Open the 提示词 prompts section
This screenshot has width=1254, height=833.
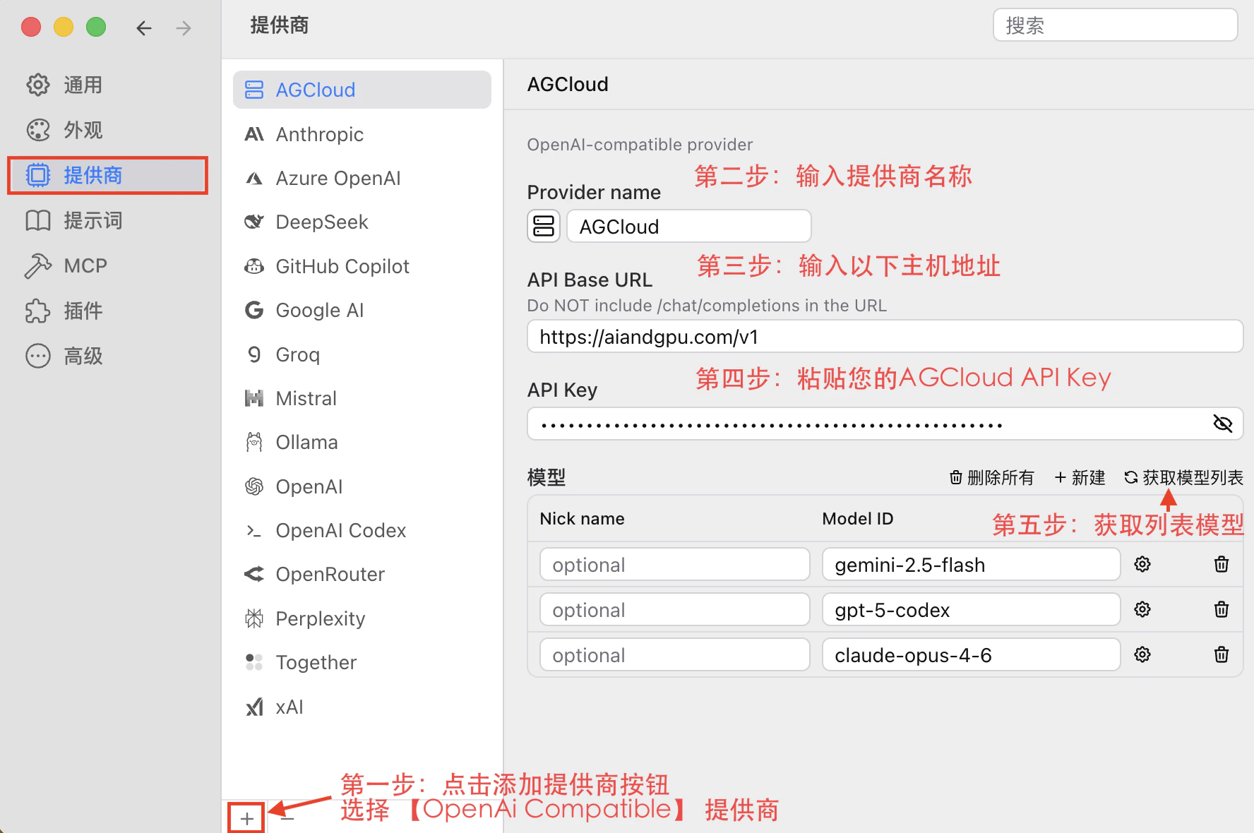pos(107,220)
